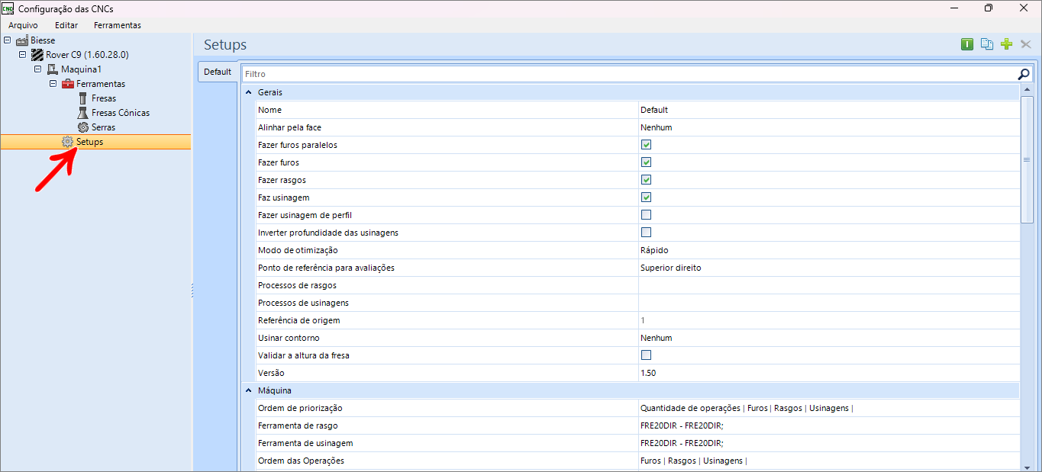Click the green rename icon in Setups header
1042x472 pixels.
pos(967,44)
